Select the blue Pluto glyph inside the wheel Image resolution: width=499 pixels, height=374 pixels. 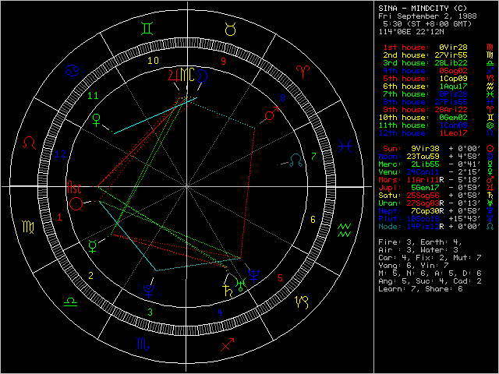tap(147, 289)
